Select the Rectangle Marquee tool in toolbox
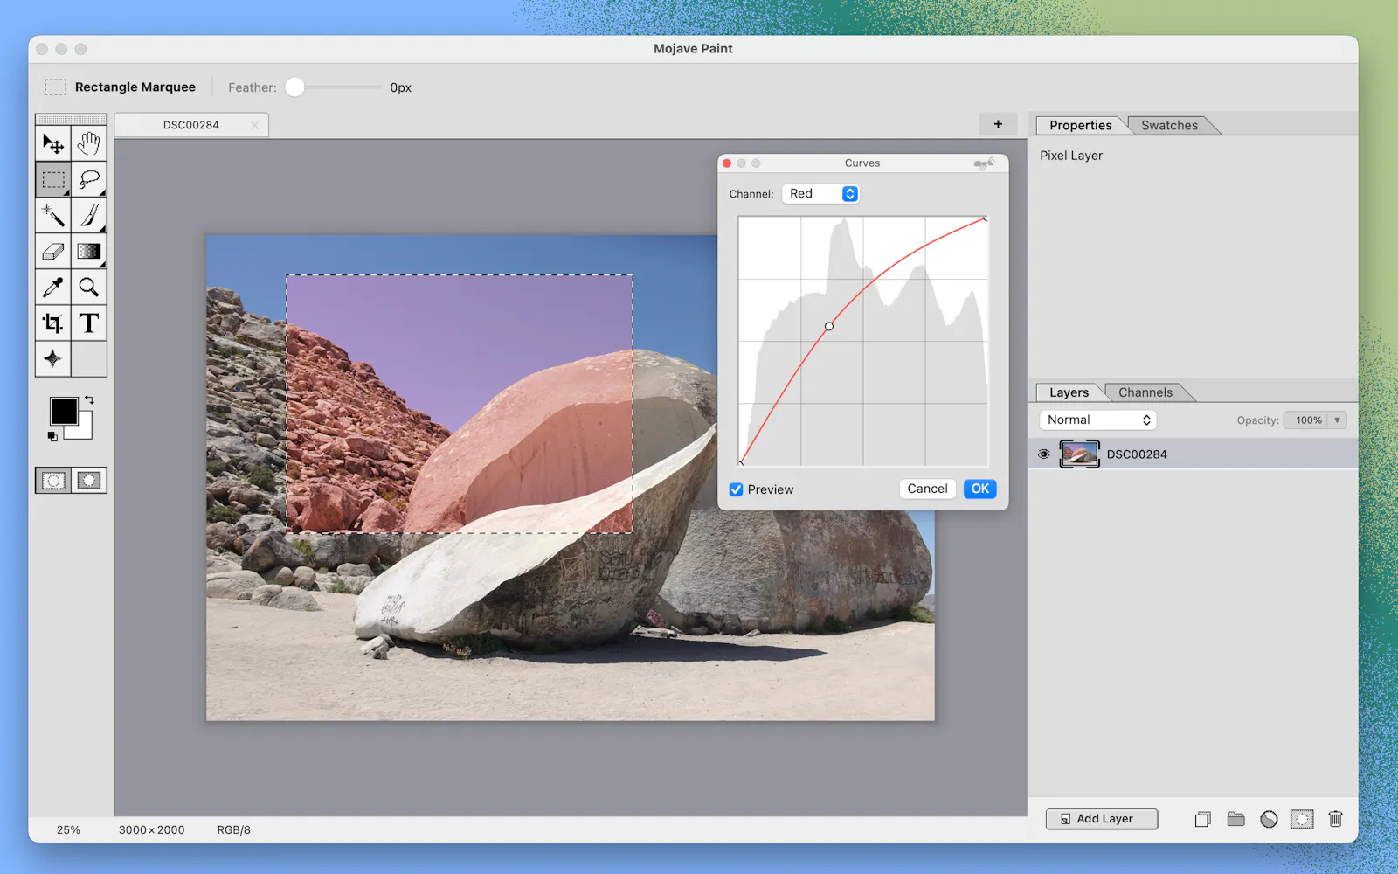 (53, 179)
